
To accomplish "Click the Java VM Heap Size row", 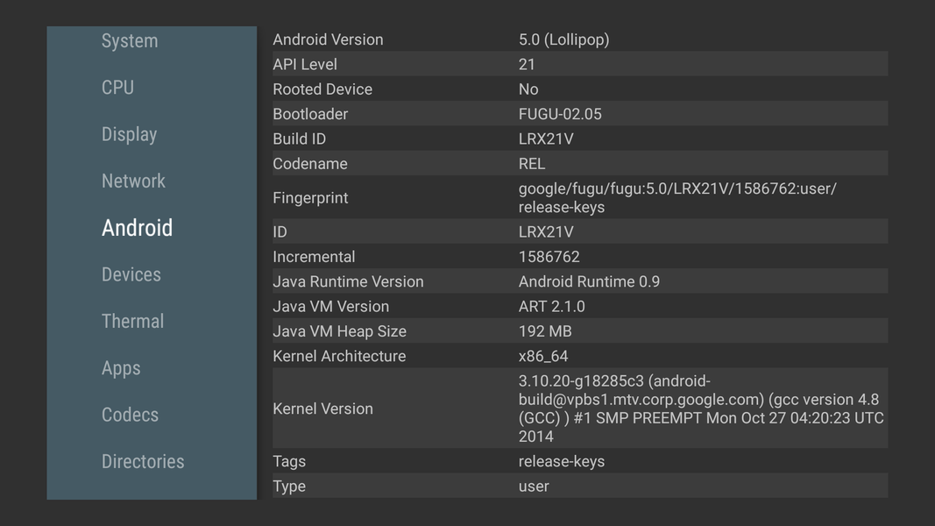I will coord(578,331).
